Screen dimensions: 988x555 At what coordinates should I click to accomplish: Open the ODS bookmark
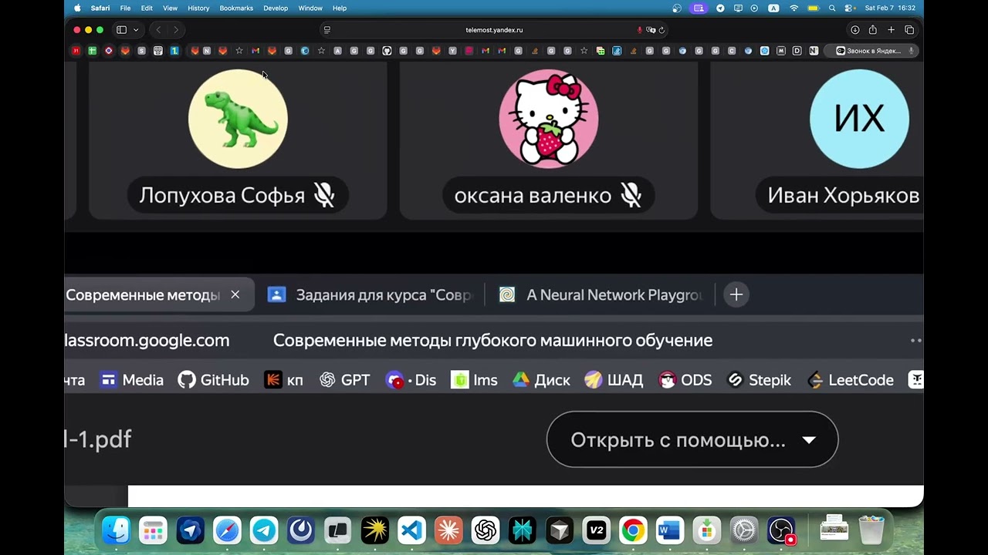[685, 380]
